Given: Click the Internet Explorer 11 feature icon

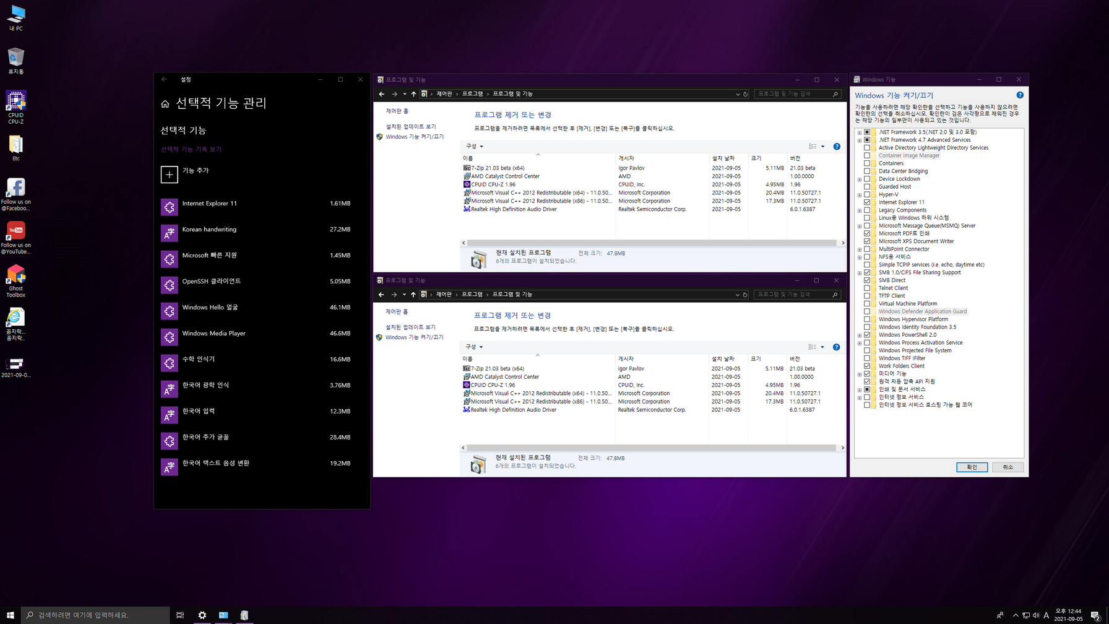Looking at the screenshot, I should tap(169, 207).
